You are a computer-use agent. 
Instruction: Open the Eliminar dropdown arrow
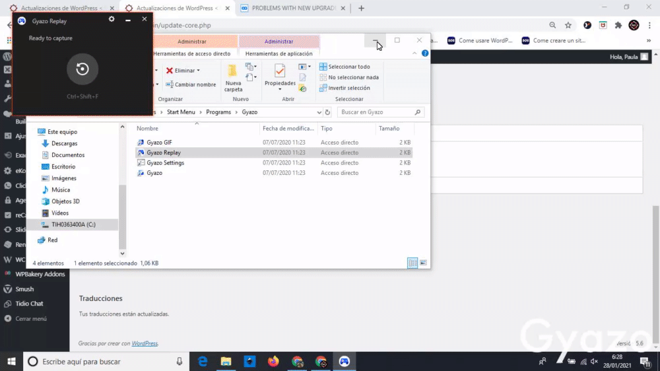198,71
